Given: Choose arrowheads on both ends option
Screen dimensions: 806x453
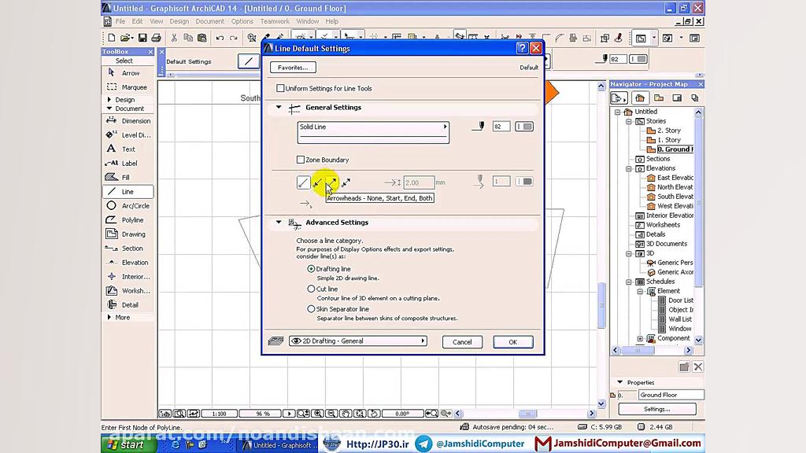Looking at the screenshot, I should (x=346, y=182).
